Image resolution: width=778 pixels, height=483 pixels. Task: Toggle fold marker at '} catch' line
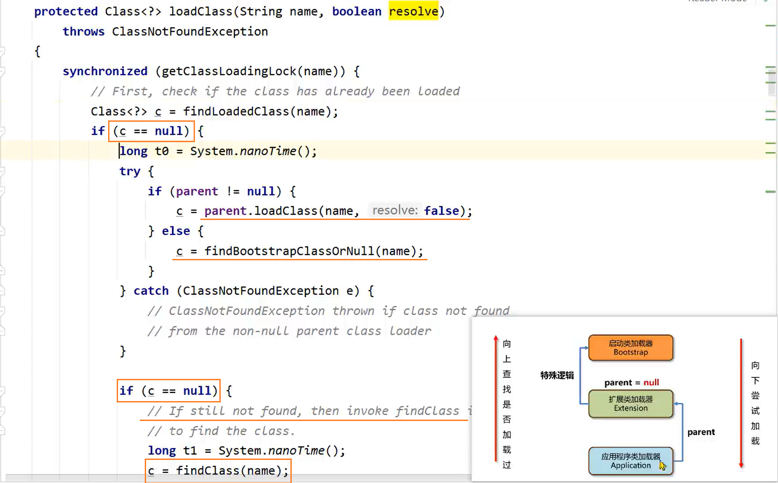pyautogui.click(x=2, y=291)
